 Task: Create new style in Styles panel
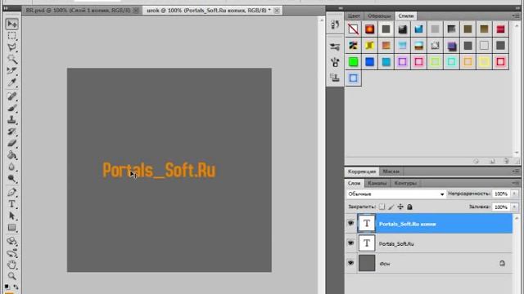click(x=492, y=161)
